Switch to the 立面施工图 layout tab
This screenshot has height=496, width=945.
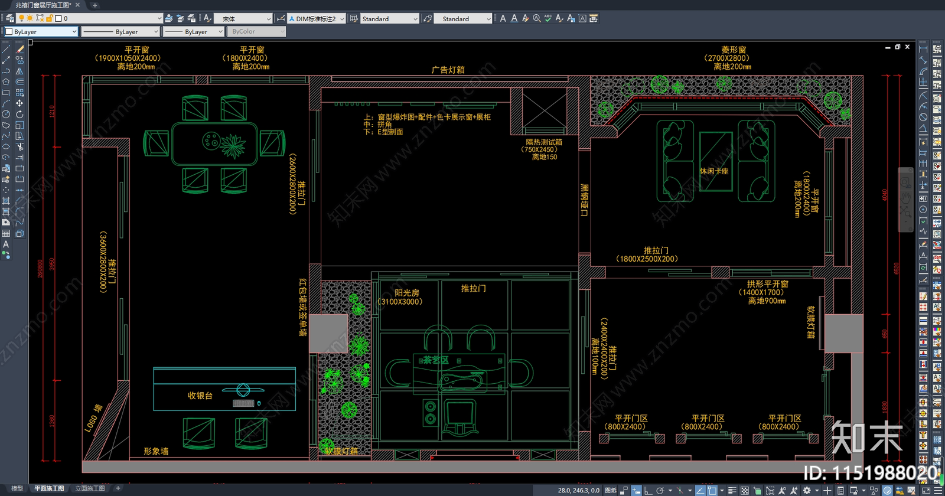[90, 488]
